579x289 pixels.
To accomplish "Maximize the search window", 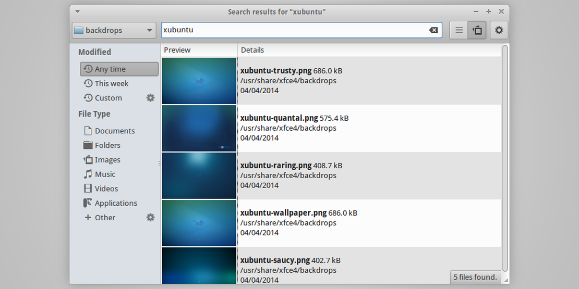I will point(489,12).
